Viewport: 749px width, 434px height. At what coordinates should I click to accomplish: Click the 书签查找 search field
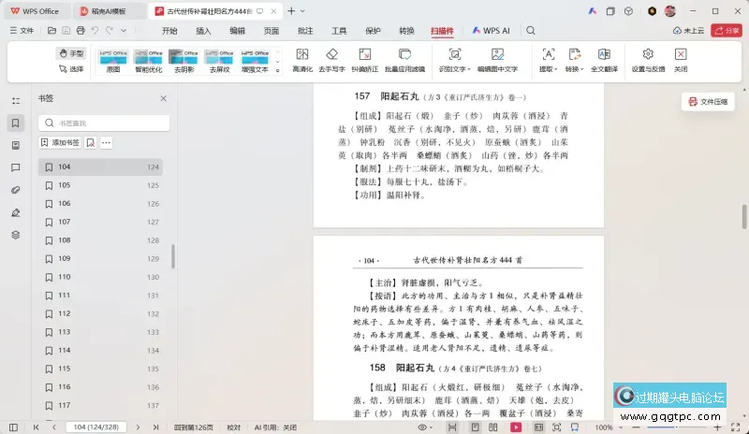click(104, 123)
